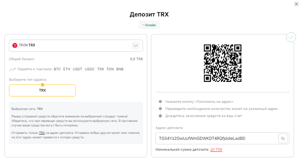This screenshot has width=300, height=163.
Task: Expand the coin selector chevron
Action: 136,46
